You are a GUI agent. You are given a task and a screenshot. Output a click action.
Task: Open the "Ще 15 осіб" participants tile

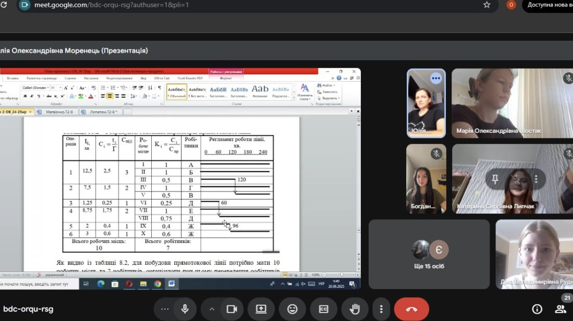tap(429, 254)
